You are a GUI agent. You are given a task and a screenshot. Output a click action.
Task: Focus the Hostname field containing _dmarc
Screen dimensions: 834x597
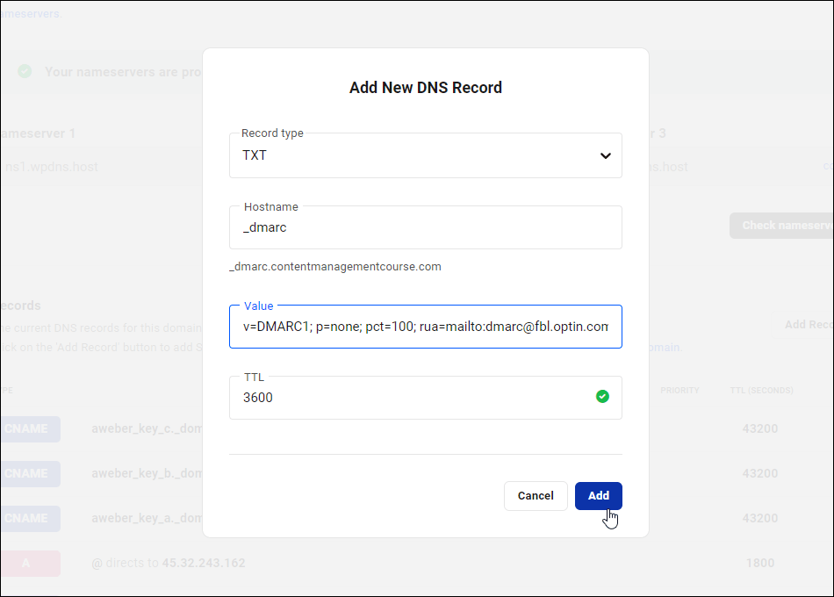426,227
